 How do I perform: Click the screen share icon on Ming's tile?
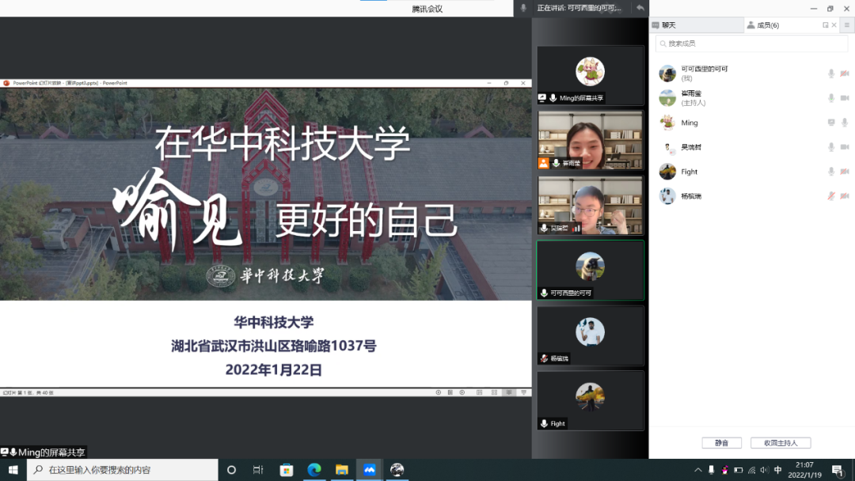pyautogui.click(x=542, y=98)
